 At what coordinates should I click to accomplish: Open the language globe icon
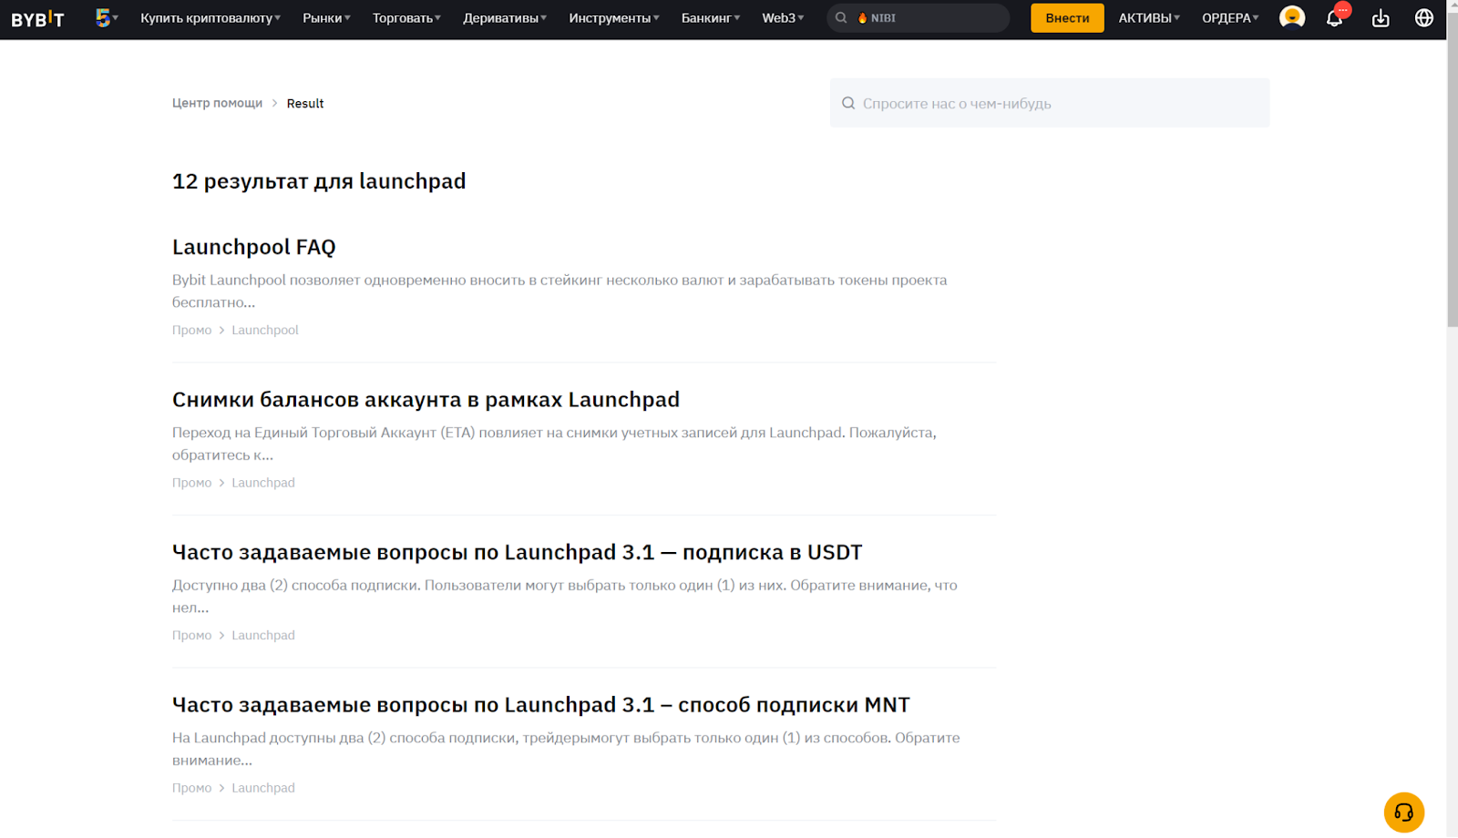[1423, 17]
